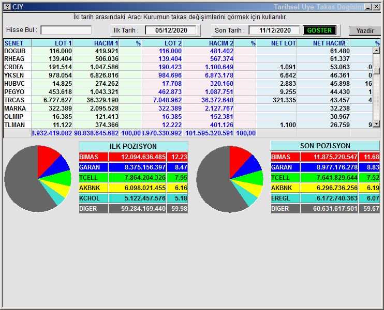
Task: Click the GOSTER button
Action: point(319,30)
